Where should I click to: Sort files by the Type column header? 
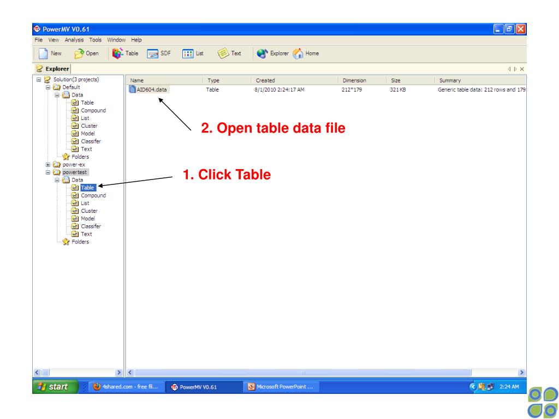(227, 81)
